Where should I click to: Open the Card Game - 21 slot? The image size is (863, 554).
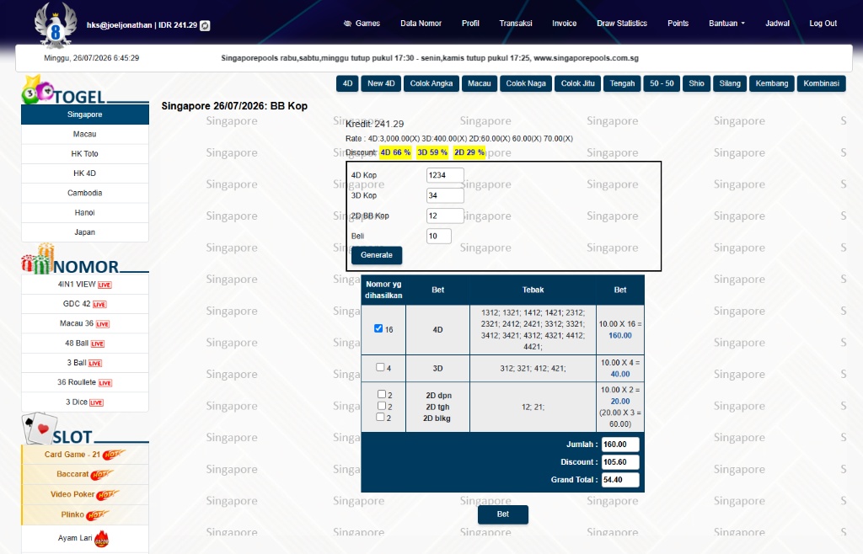[85, 455]
